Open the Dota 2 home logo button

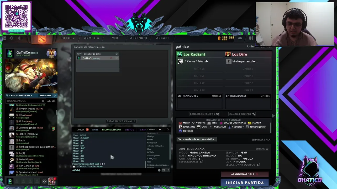(42, 39)
